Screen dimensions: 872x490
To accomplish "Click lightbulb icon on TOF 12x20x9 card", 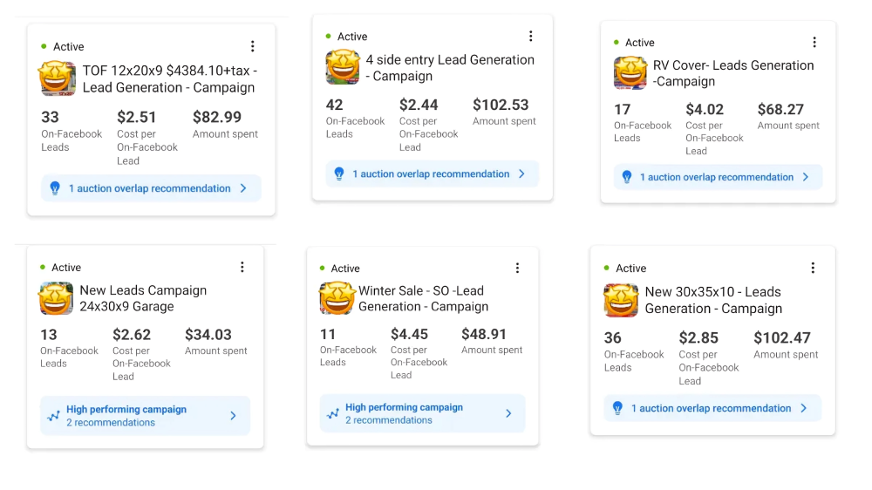I will point(55,188).
